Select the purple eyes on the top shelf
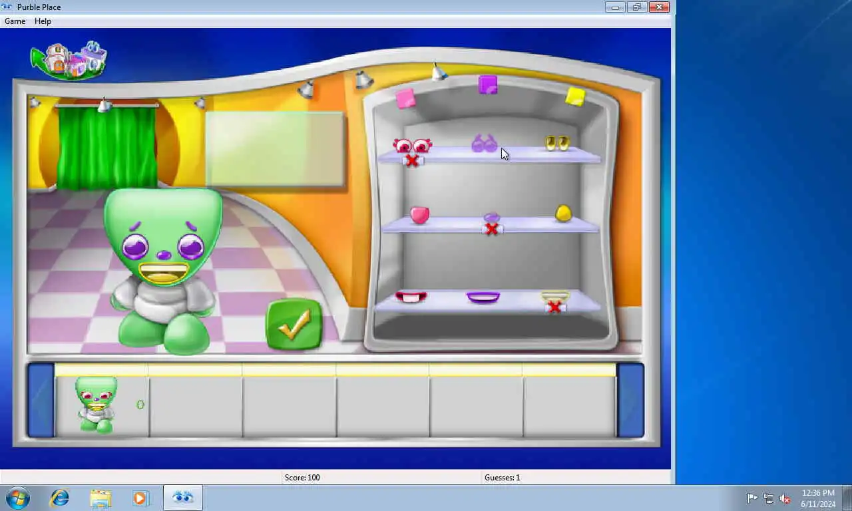The image size is (852, 511). click(485, 143)
